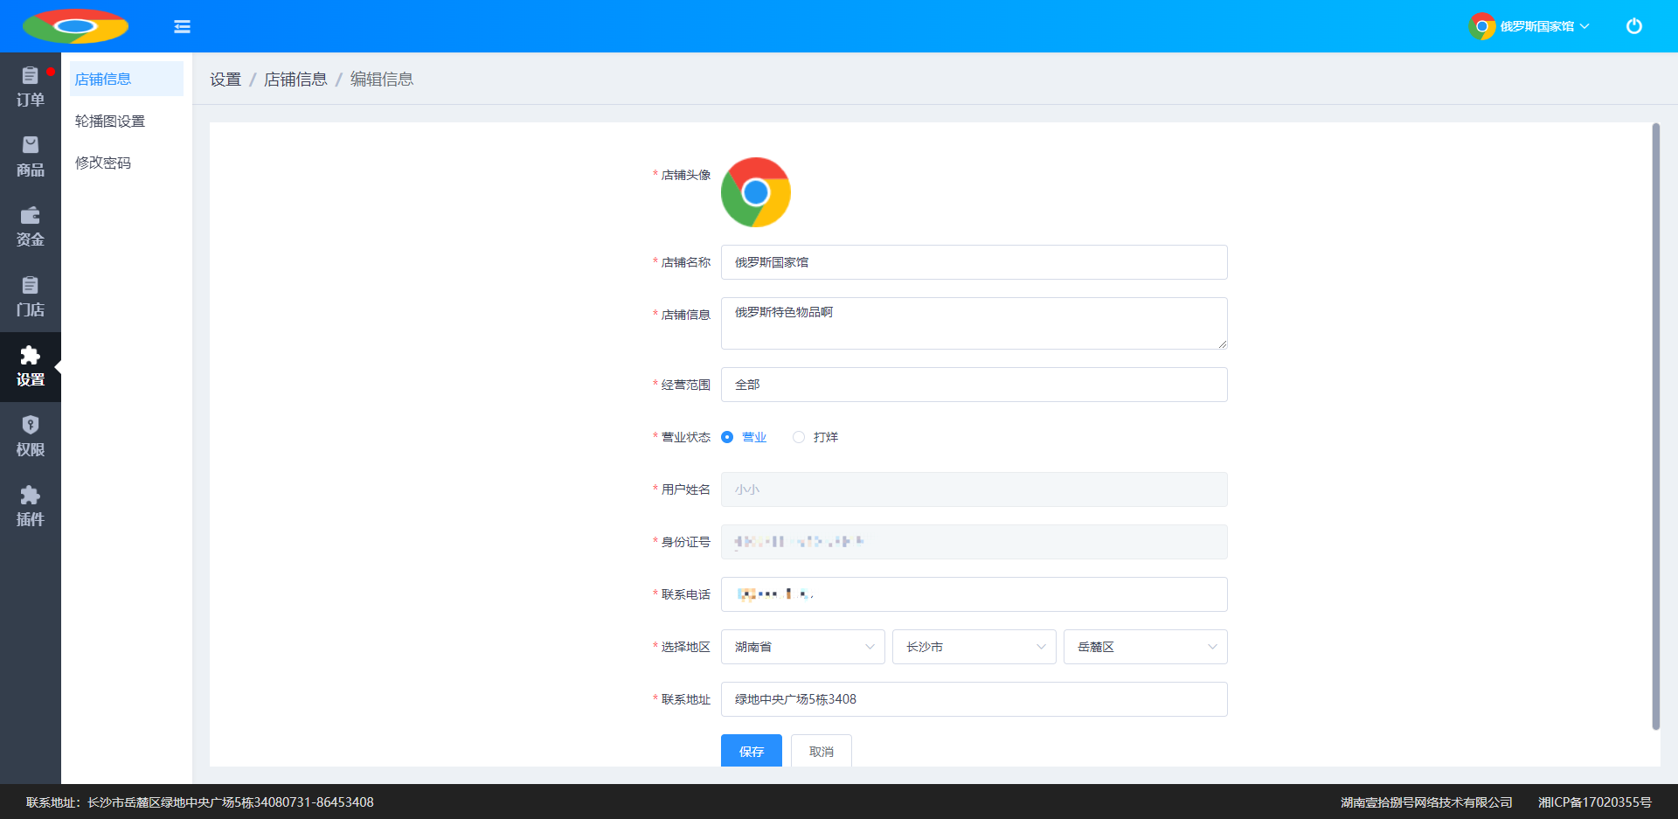Image resolution: width=1678 pixels, height=819 pixels.
Task: Click the 编辑信息 breadcrumb text
Action: tap(382, 80)
